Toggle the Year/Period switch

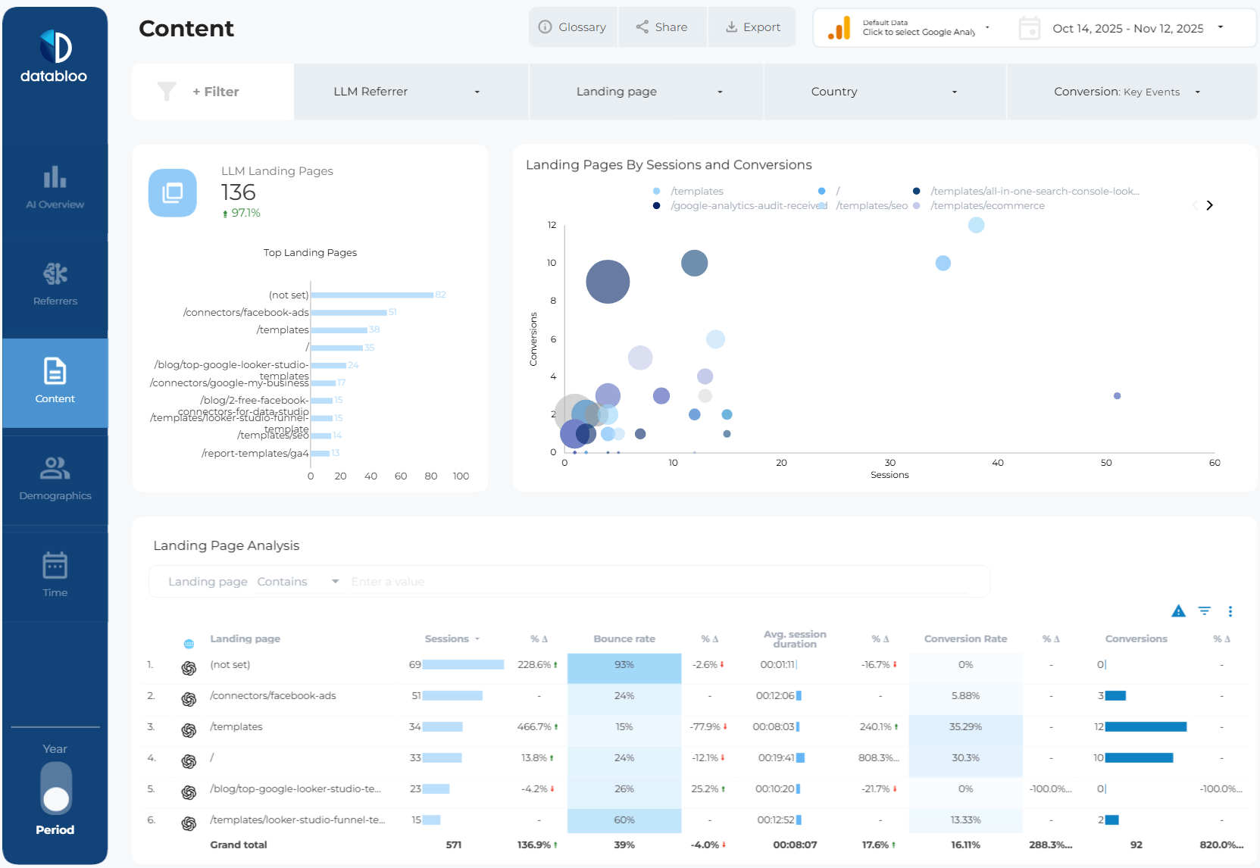56,788
